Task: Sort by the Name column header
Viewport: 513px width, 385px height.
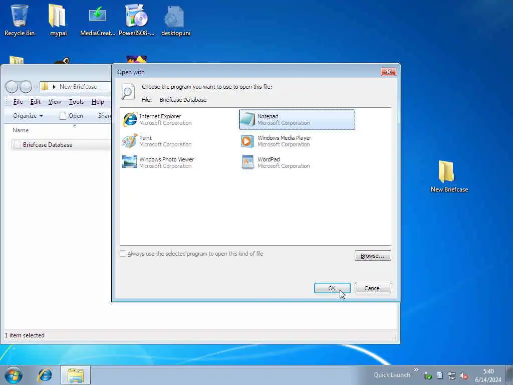Action: (20, 130)
